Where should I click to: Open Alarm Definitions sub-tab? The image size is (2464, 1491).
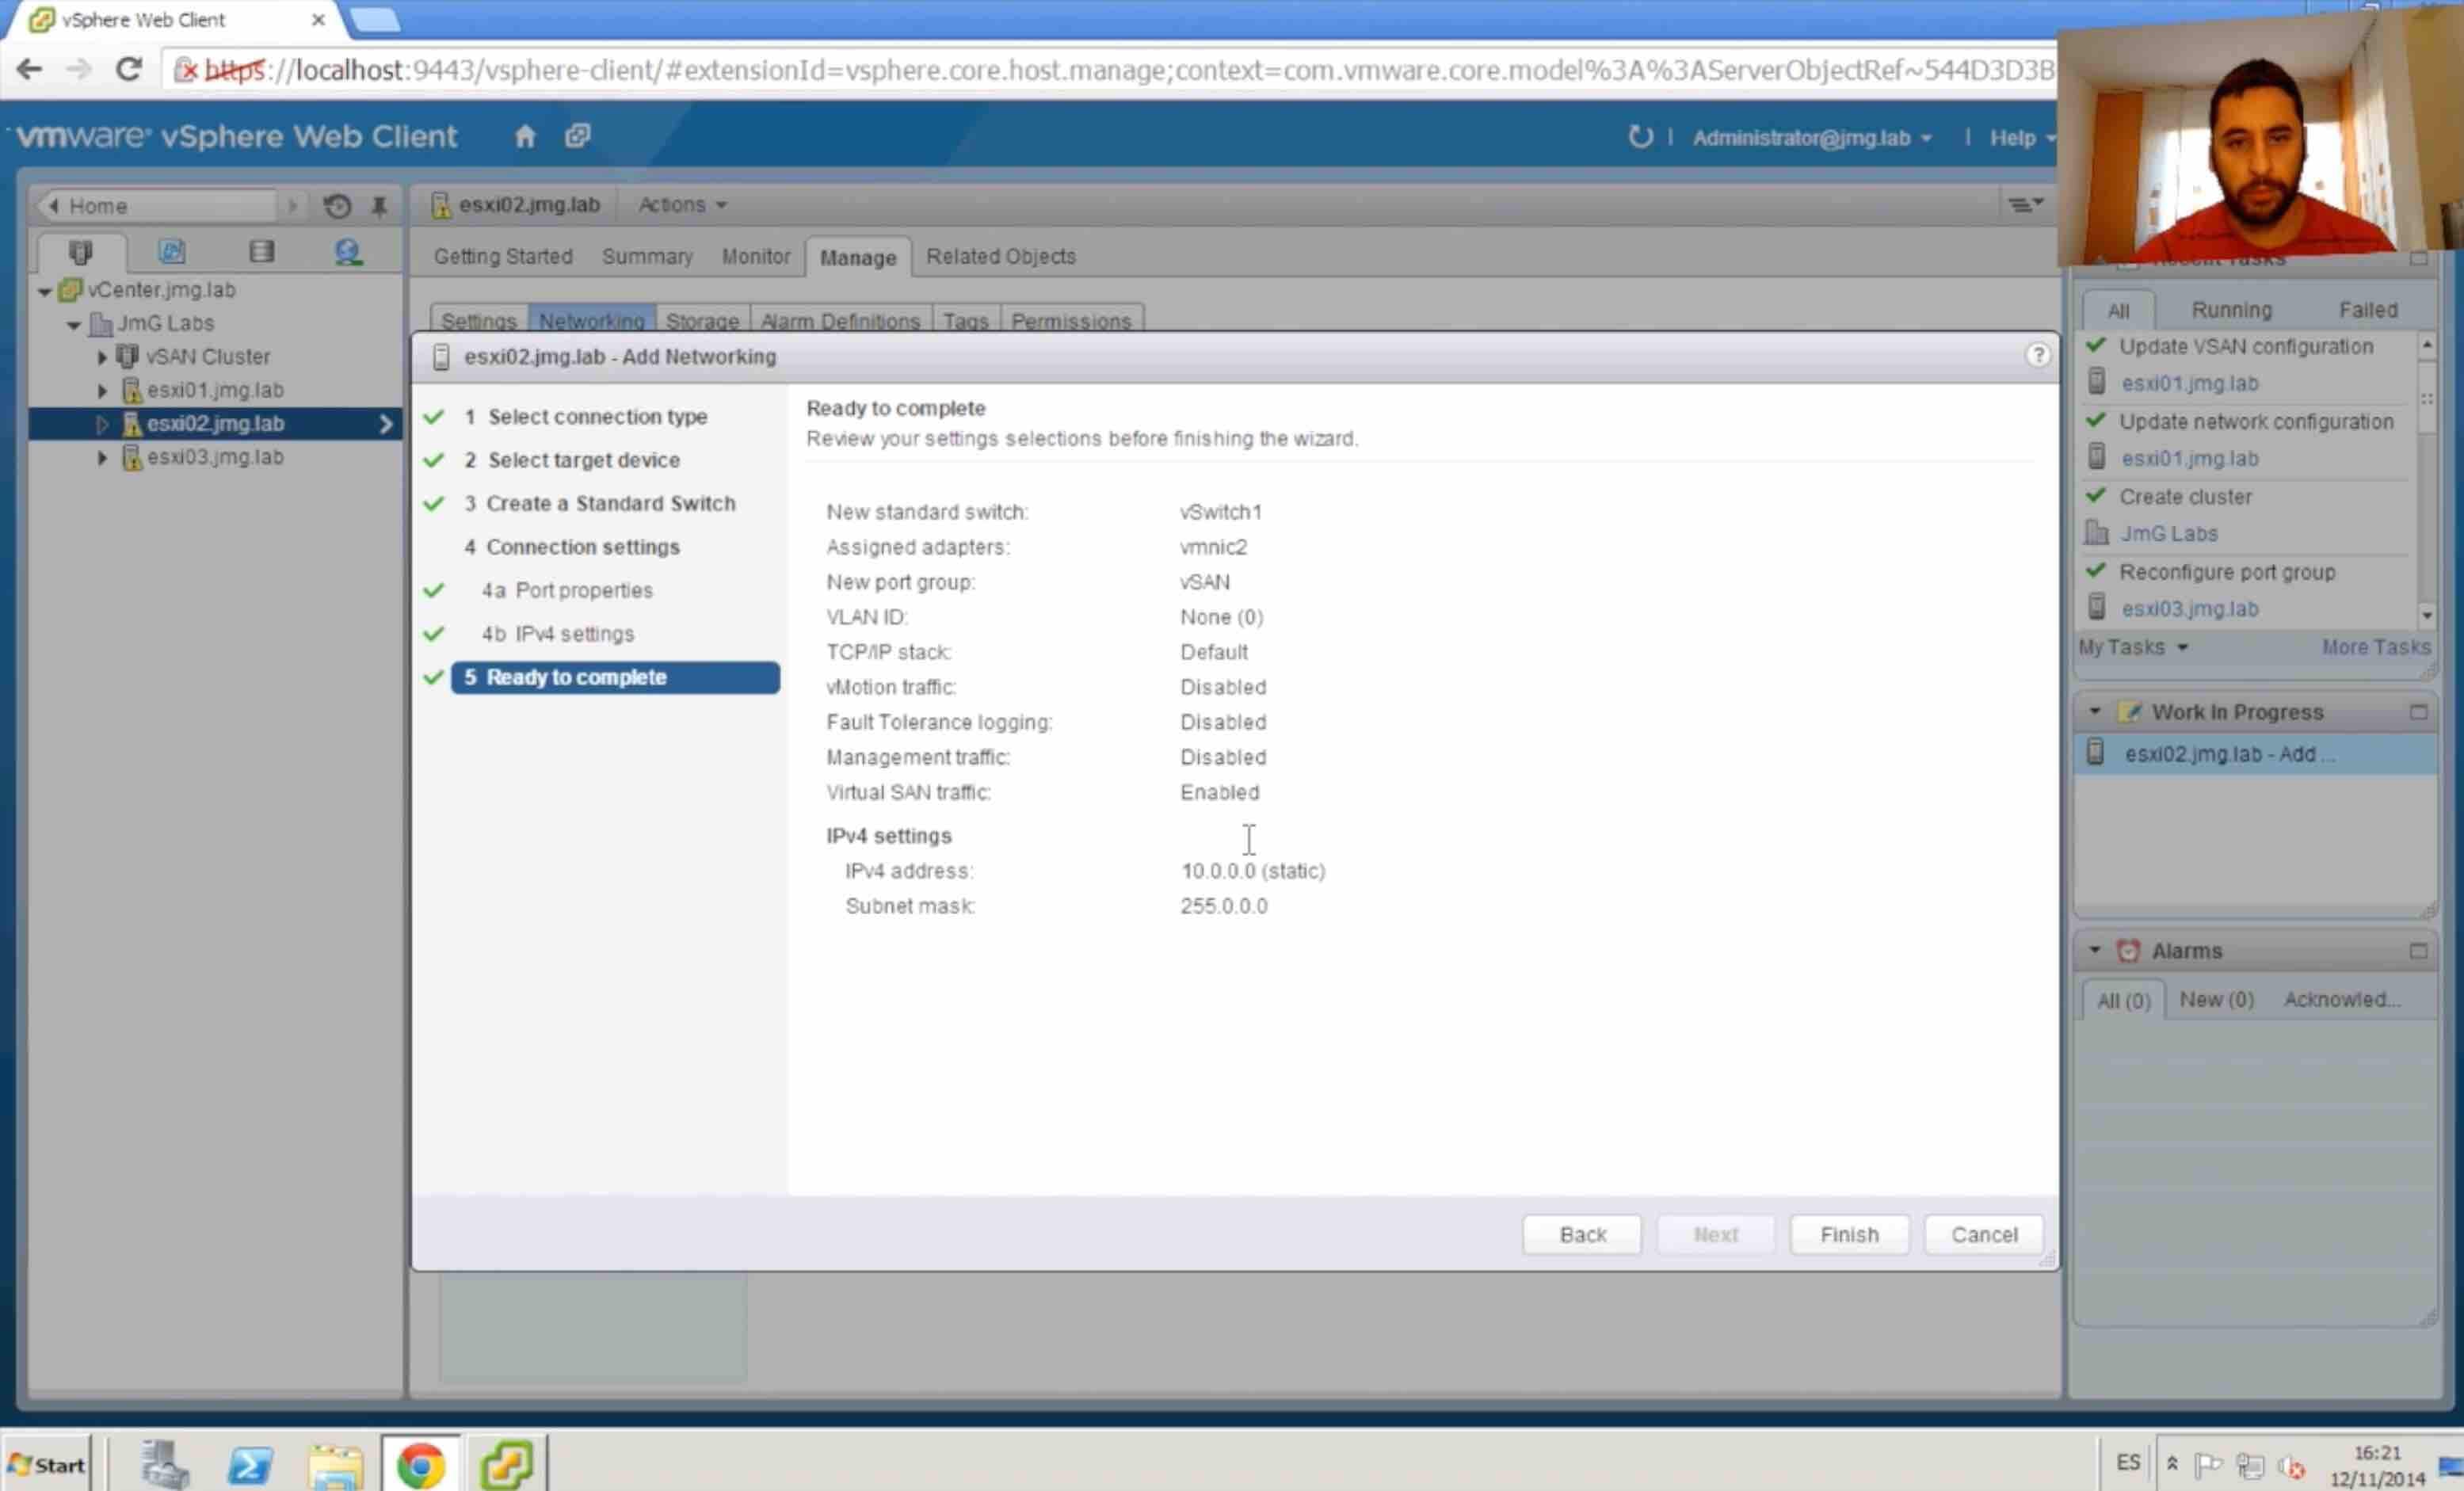click(840, 321)
